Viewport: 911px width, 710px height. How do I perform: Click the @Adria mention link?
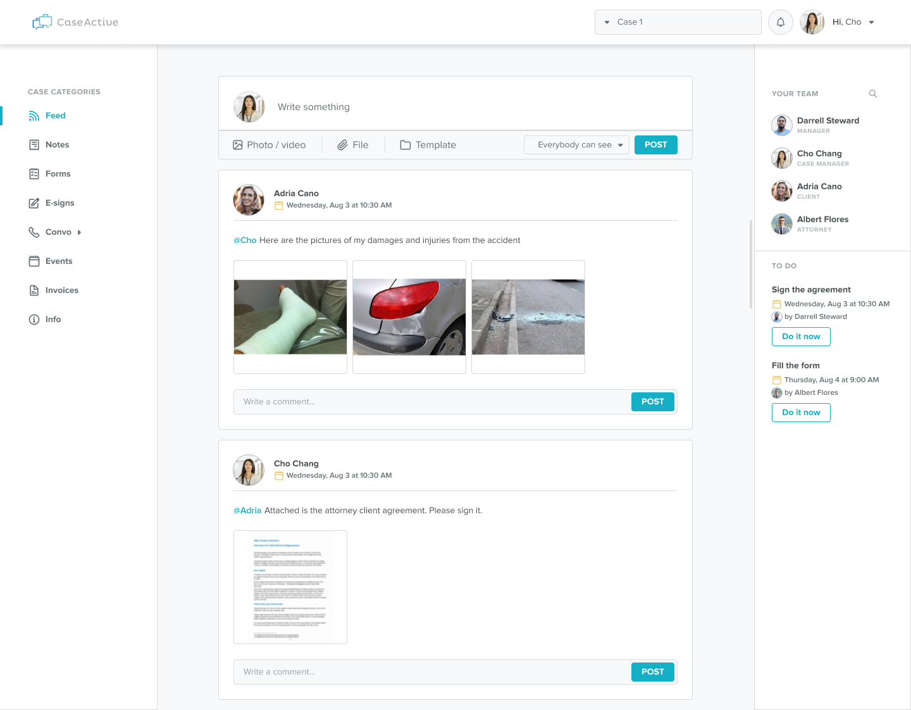point(247,511)
